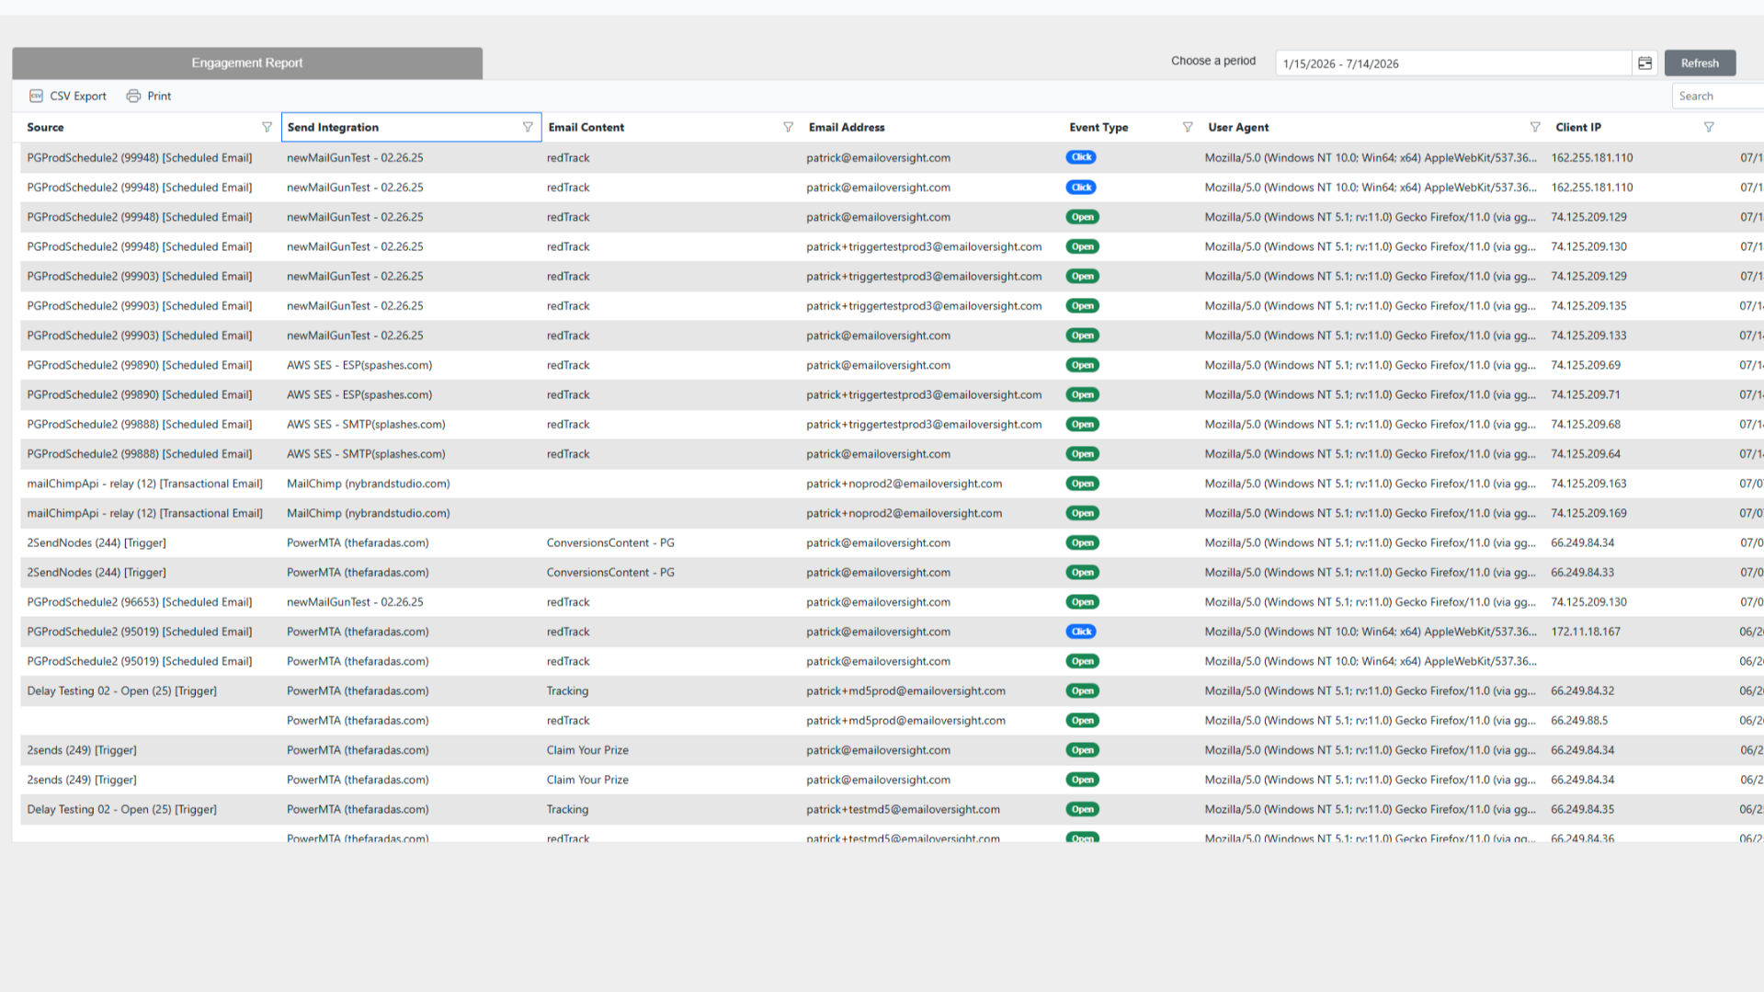This screenshot has height=992, width=1764.
Task: Sort by the Client IP column header
Action: [x=1578, y=127]
